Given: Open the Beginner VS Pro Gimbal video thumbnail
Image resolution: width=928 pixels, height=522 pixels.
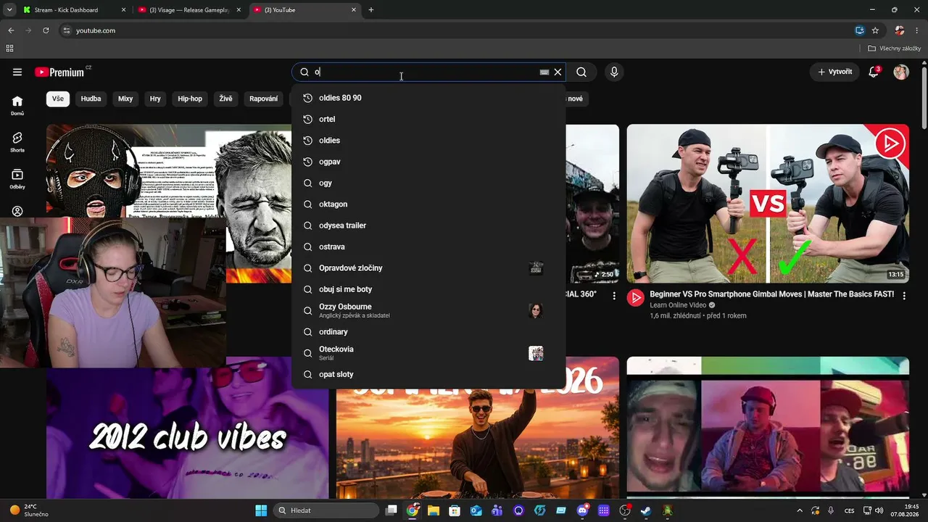Looking at the screenshot, I should (768, 204).
